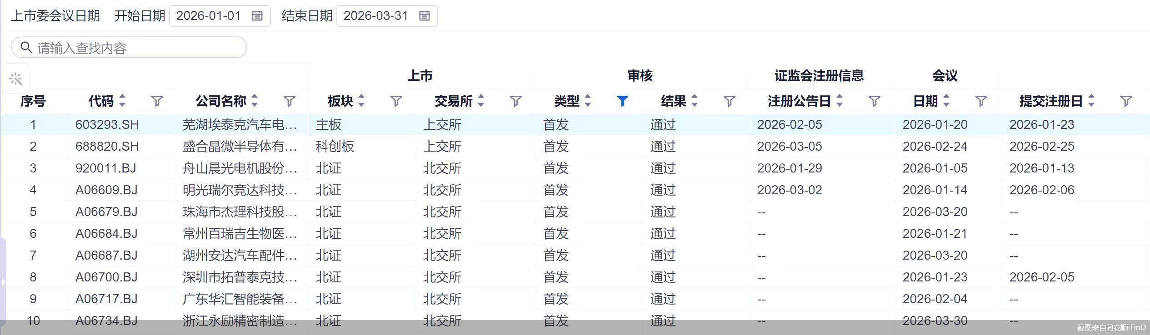Open the active blue filter for 类型
This screenshot has width=1150, height=335.
click(x=622, y=101)
